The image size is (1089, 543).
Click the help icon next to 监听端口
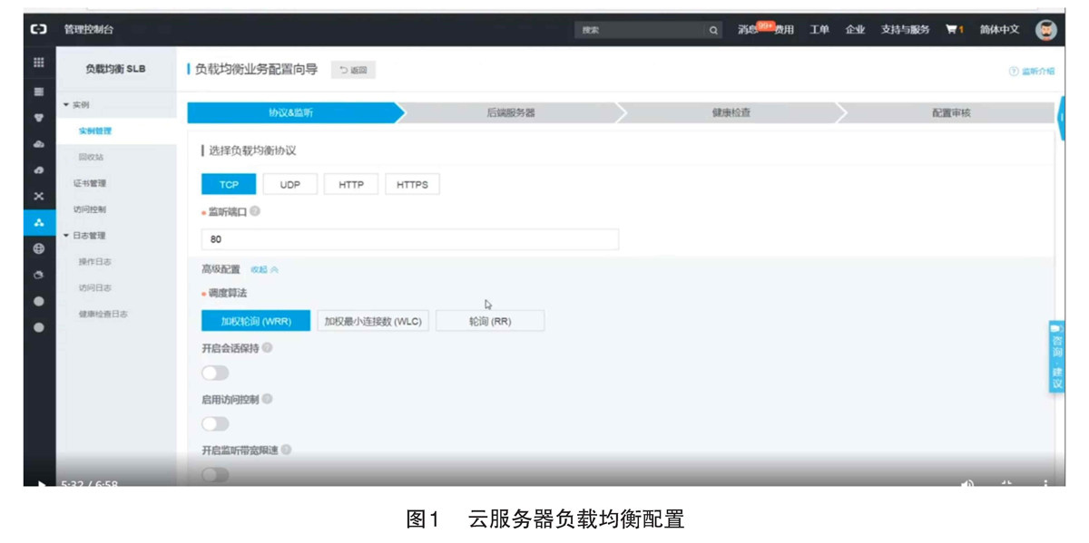point(255,211)
